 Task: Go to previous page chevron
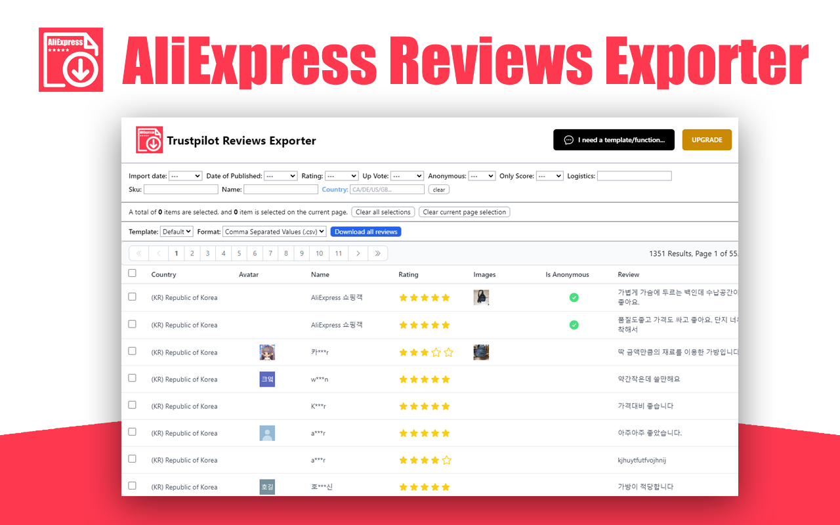coord(158,253)
